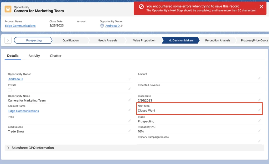Edit Account Name pencil icon
The height and width of the screenshot is (164, 269).
[x=130, y=110]
